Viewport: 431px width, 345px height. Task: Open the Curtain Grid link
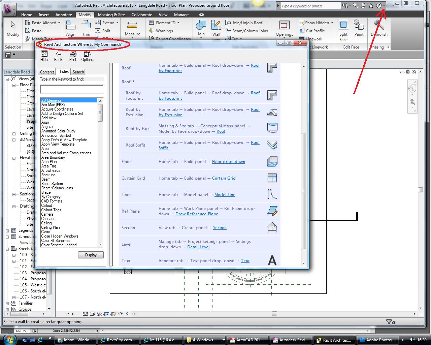(x=224, y=178)
